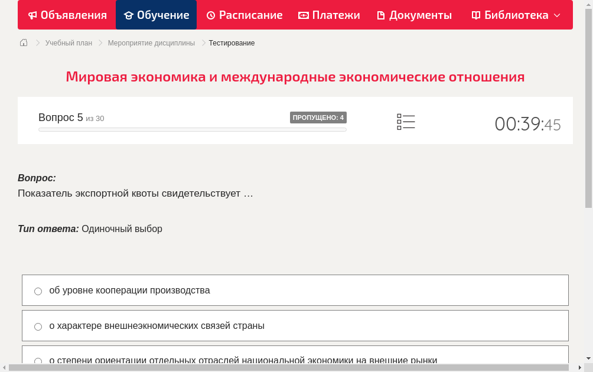
Task: Click the home icon in the breadcrumb
Action: tap(23, 43)
